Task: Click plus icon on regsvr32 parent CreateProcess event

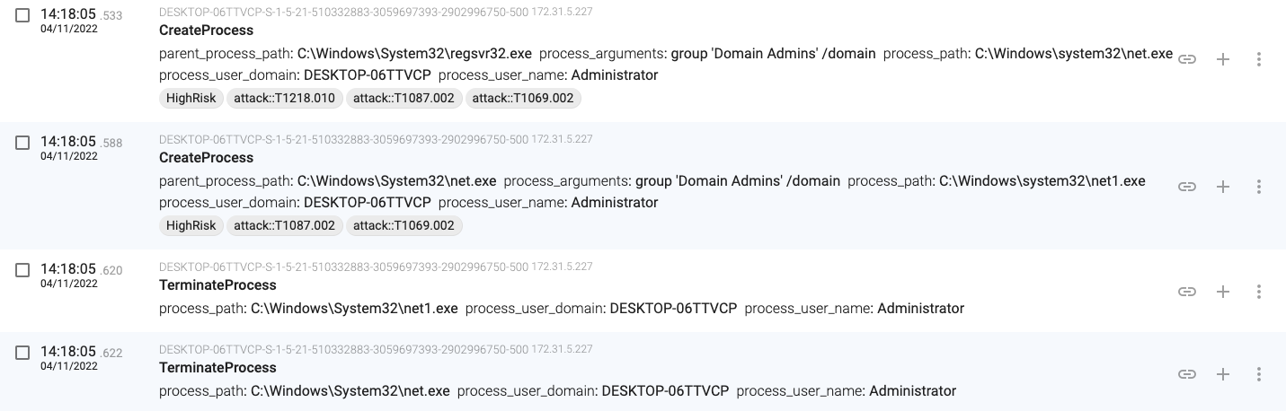Action: click(1222, 59)
